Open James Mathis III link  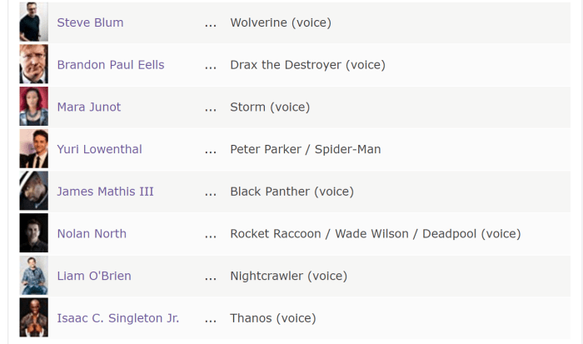coord(105,192)
